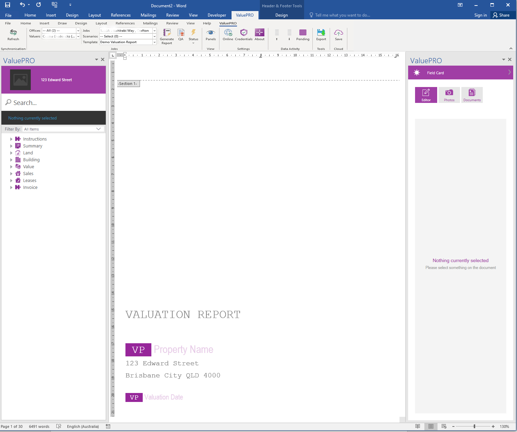This screenshot has height=432, width=517.
Task: Expand the Instructions tree node
Action: point(11,139)
